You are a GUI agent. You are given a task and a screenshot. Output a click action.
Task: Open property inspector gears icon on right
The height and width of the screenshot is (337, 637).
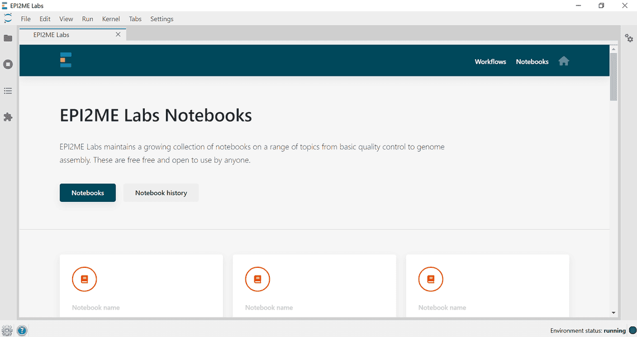coord(629,38)
